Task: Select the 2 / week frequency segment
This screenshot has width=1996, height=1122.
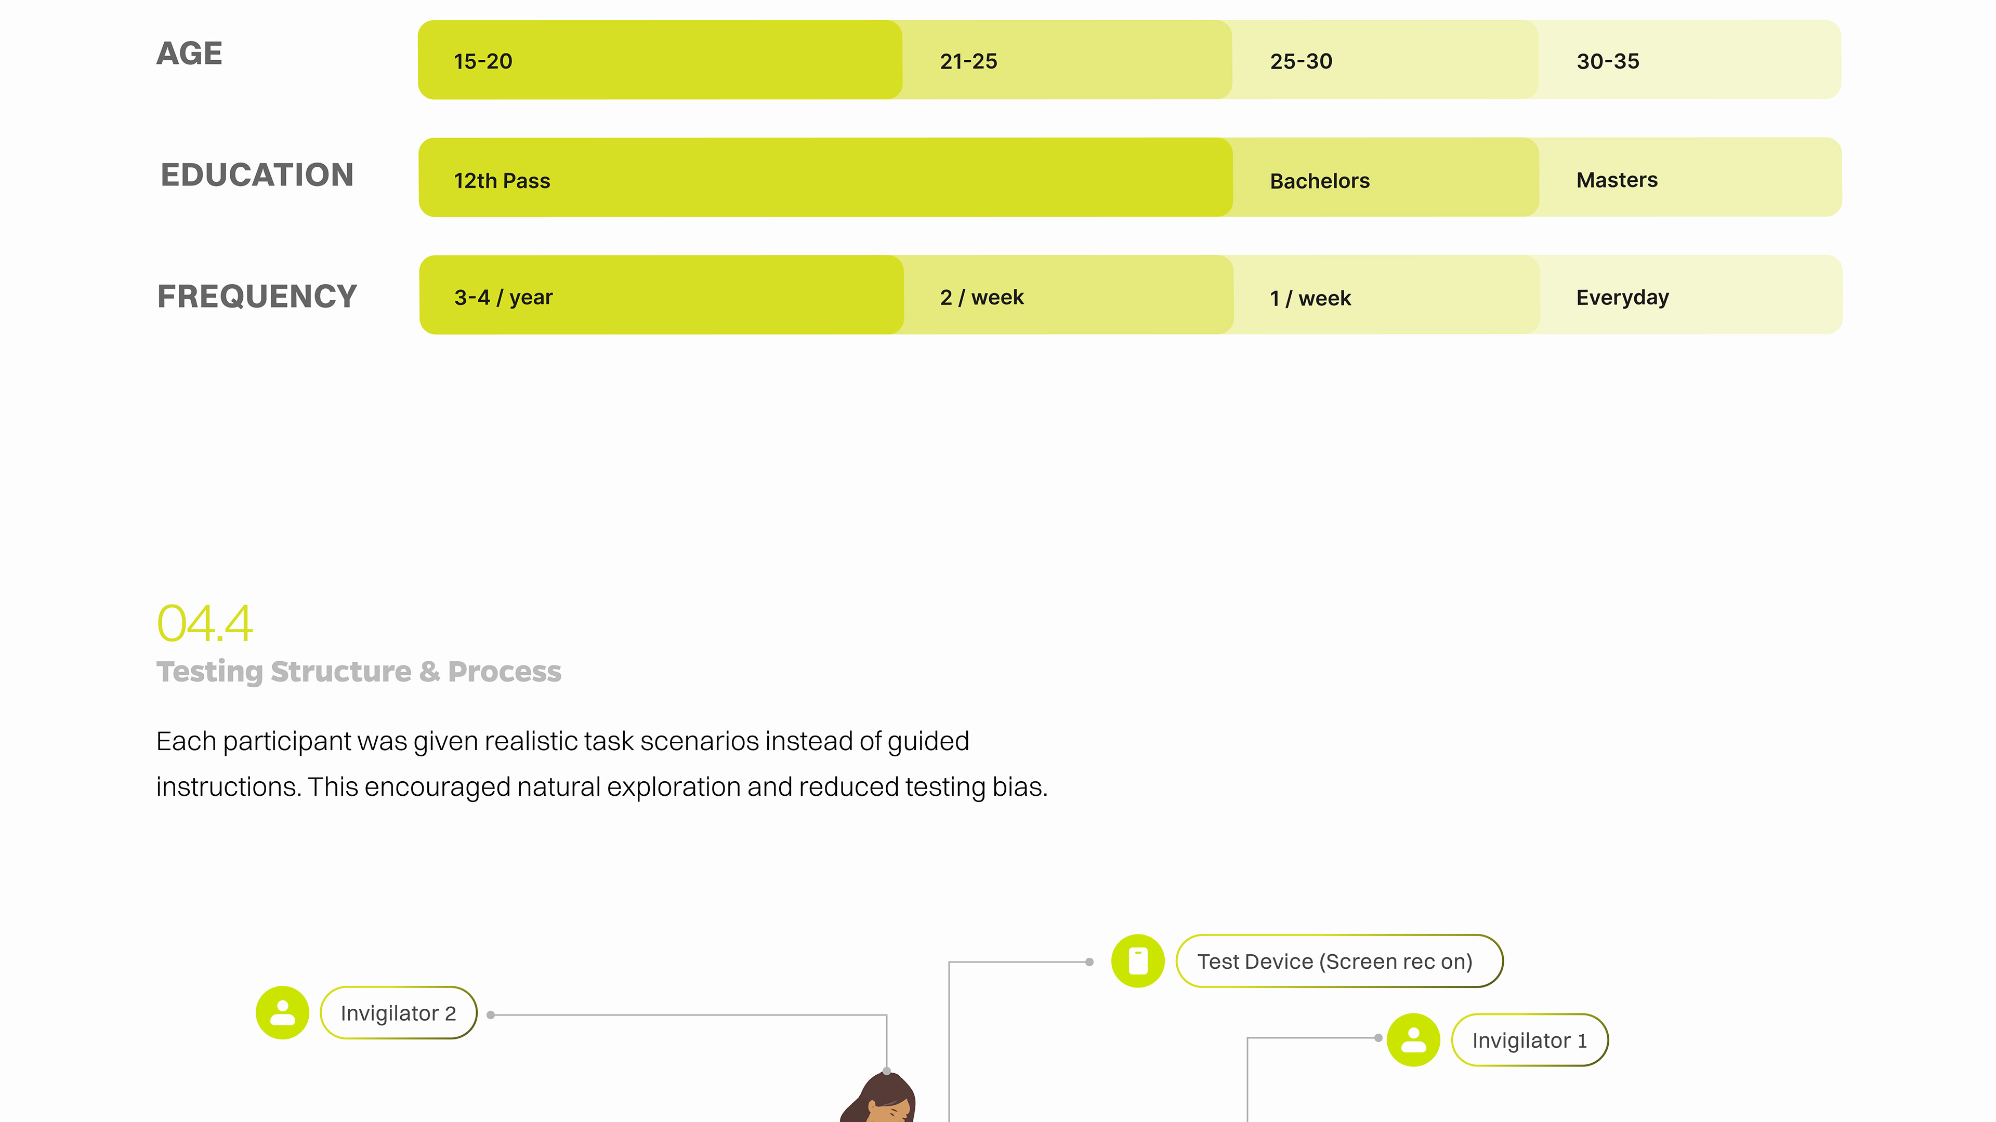Action: tap(1068, 296)
